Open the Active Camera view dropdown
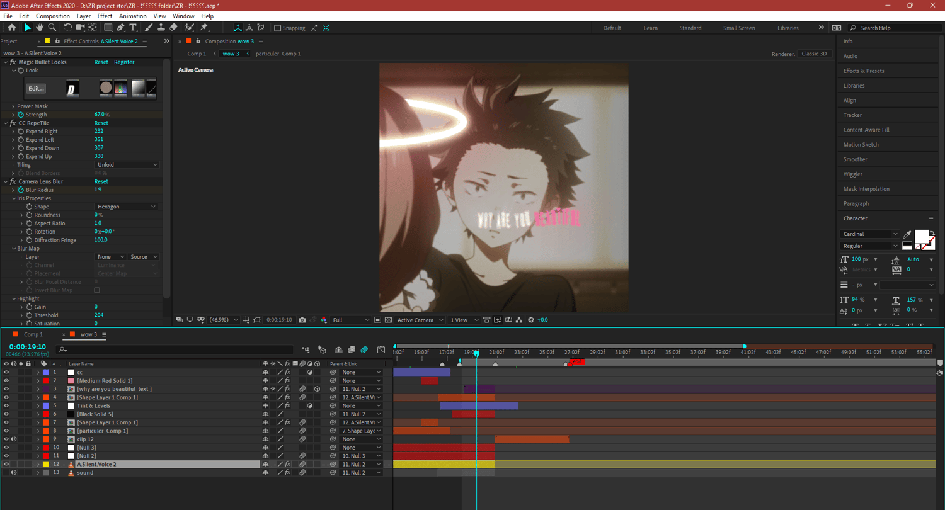Image resolution: width=945 pixels, height=510 pixels. pos(420,320)
